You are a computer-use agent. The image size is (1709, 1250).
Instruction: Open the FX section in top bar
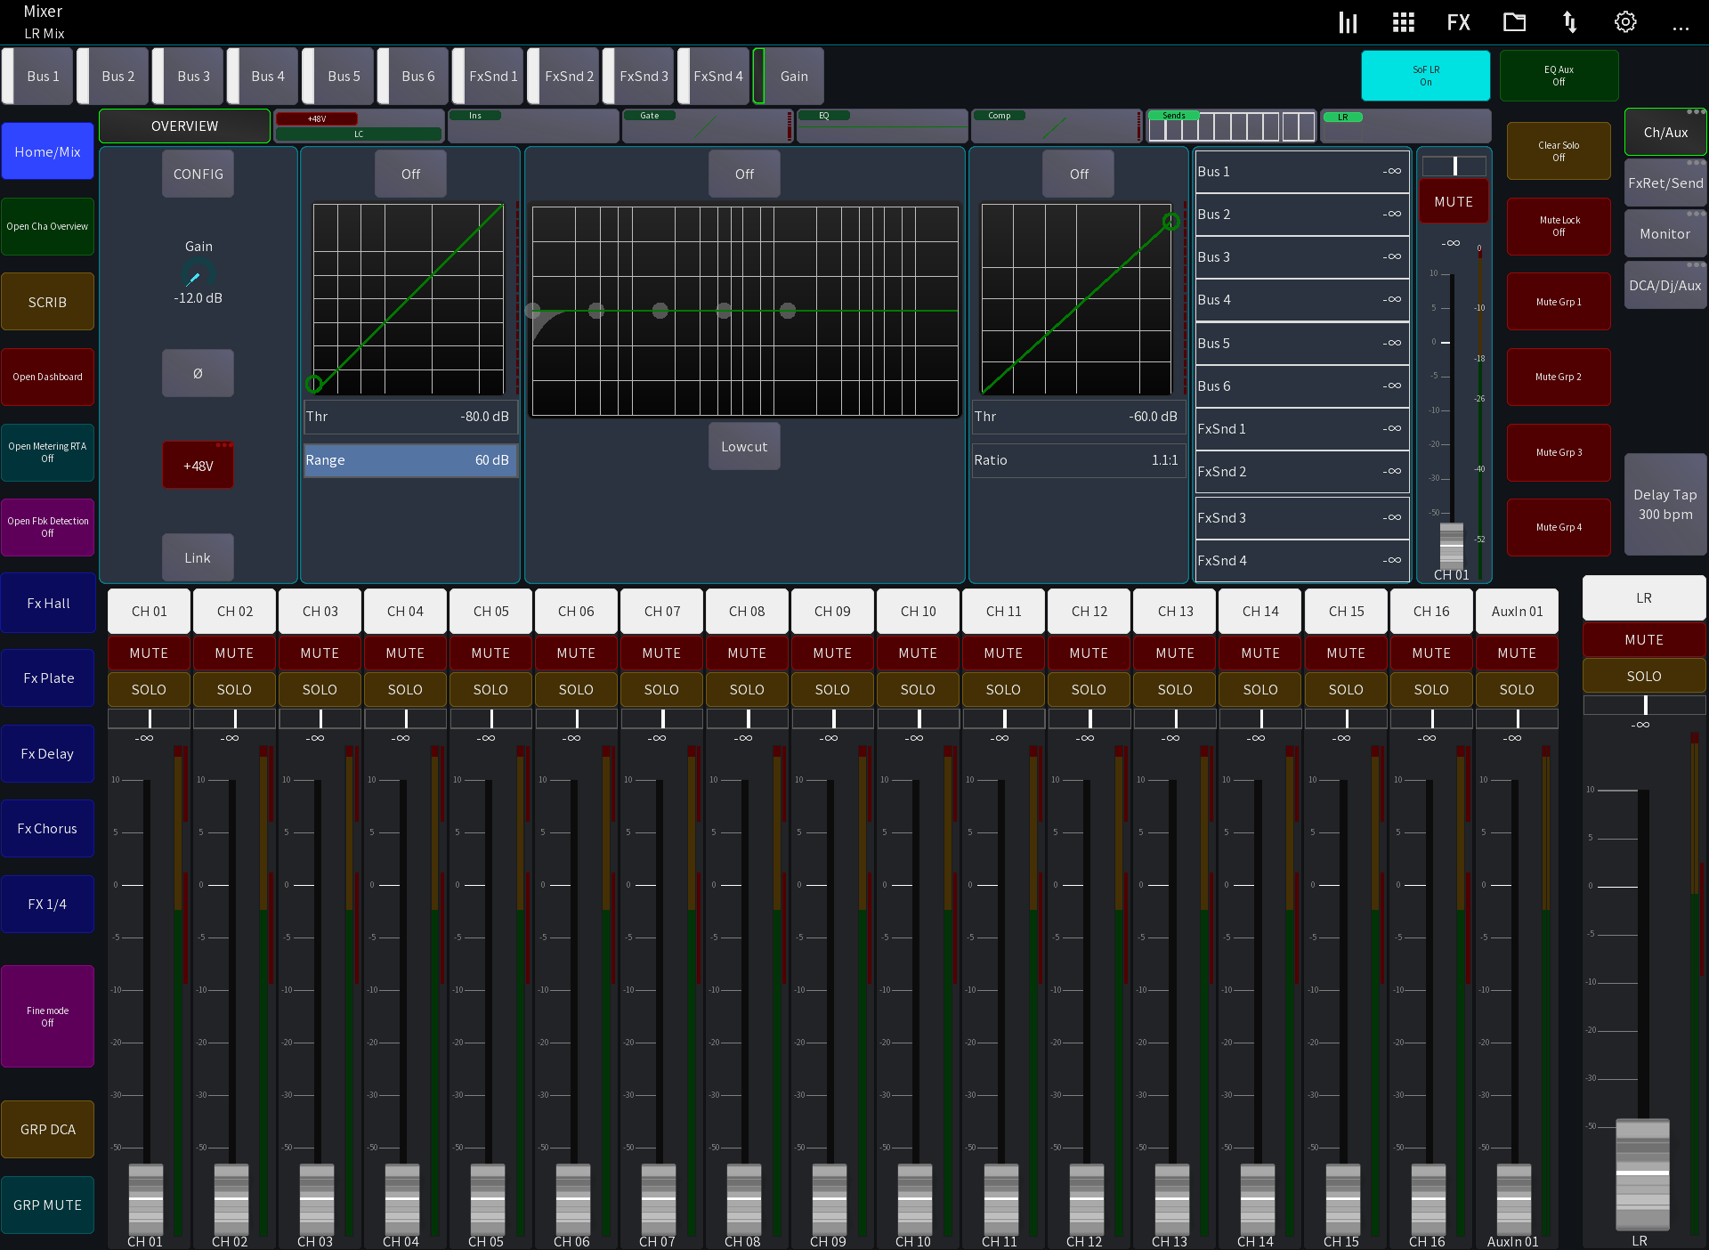[1458, 22]
